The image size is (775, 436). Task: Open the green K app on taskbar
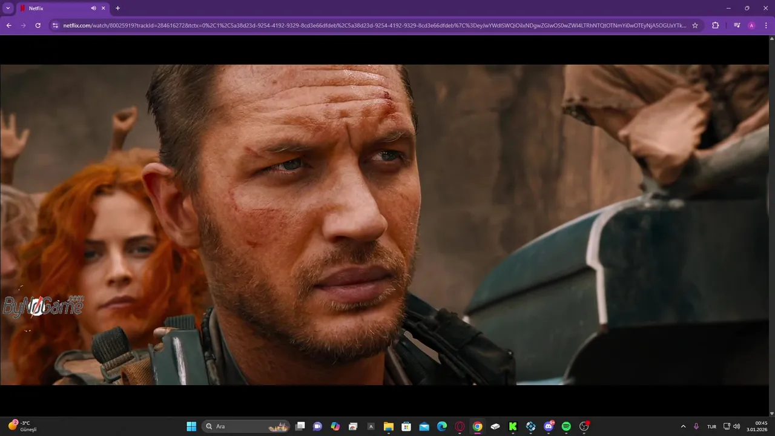pos(513,426)
